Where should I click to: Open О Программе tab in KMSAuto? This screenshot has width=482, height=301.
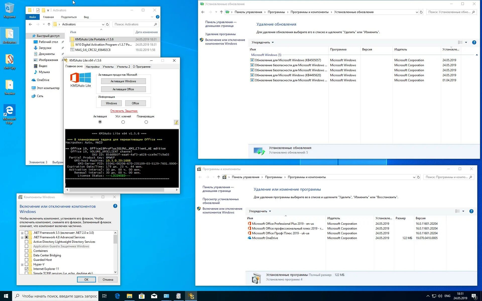coord(142,67)
